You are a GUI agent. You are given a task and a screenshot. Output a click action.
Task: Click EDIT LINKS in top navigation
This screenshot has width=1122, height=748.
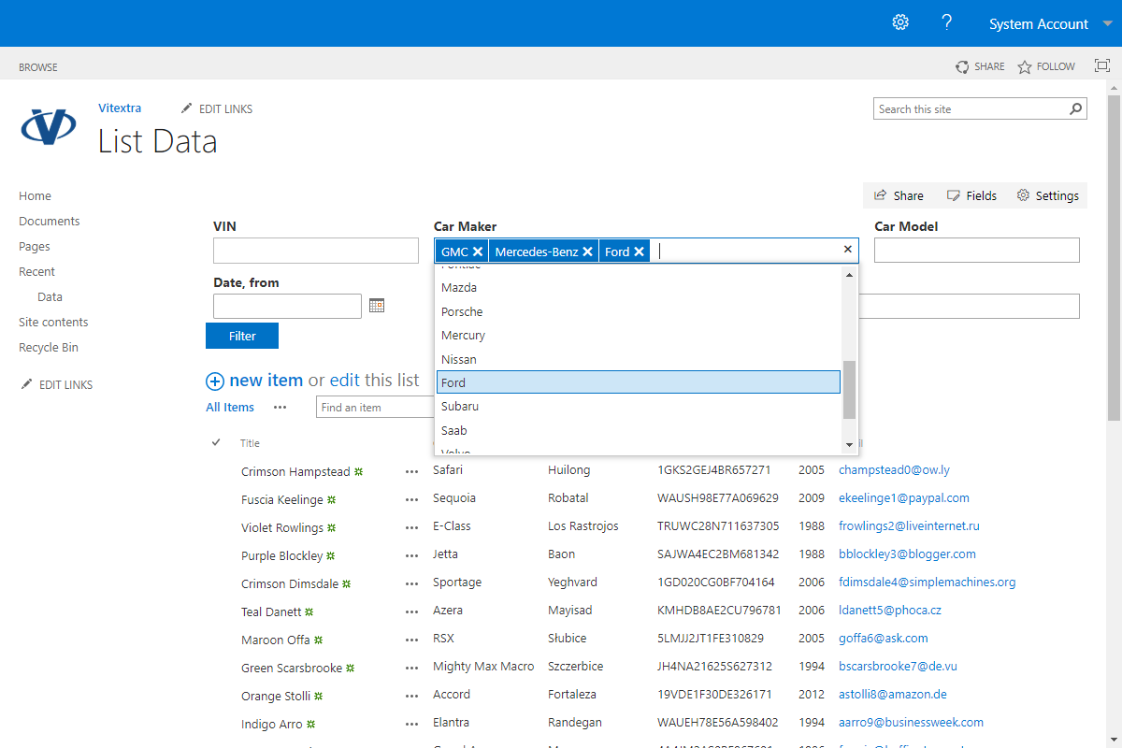pyautogui.click(x=217, y=109)
